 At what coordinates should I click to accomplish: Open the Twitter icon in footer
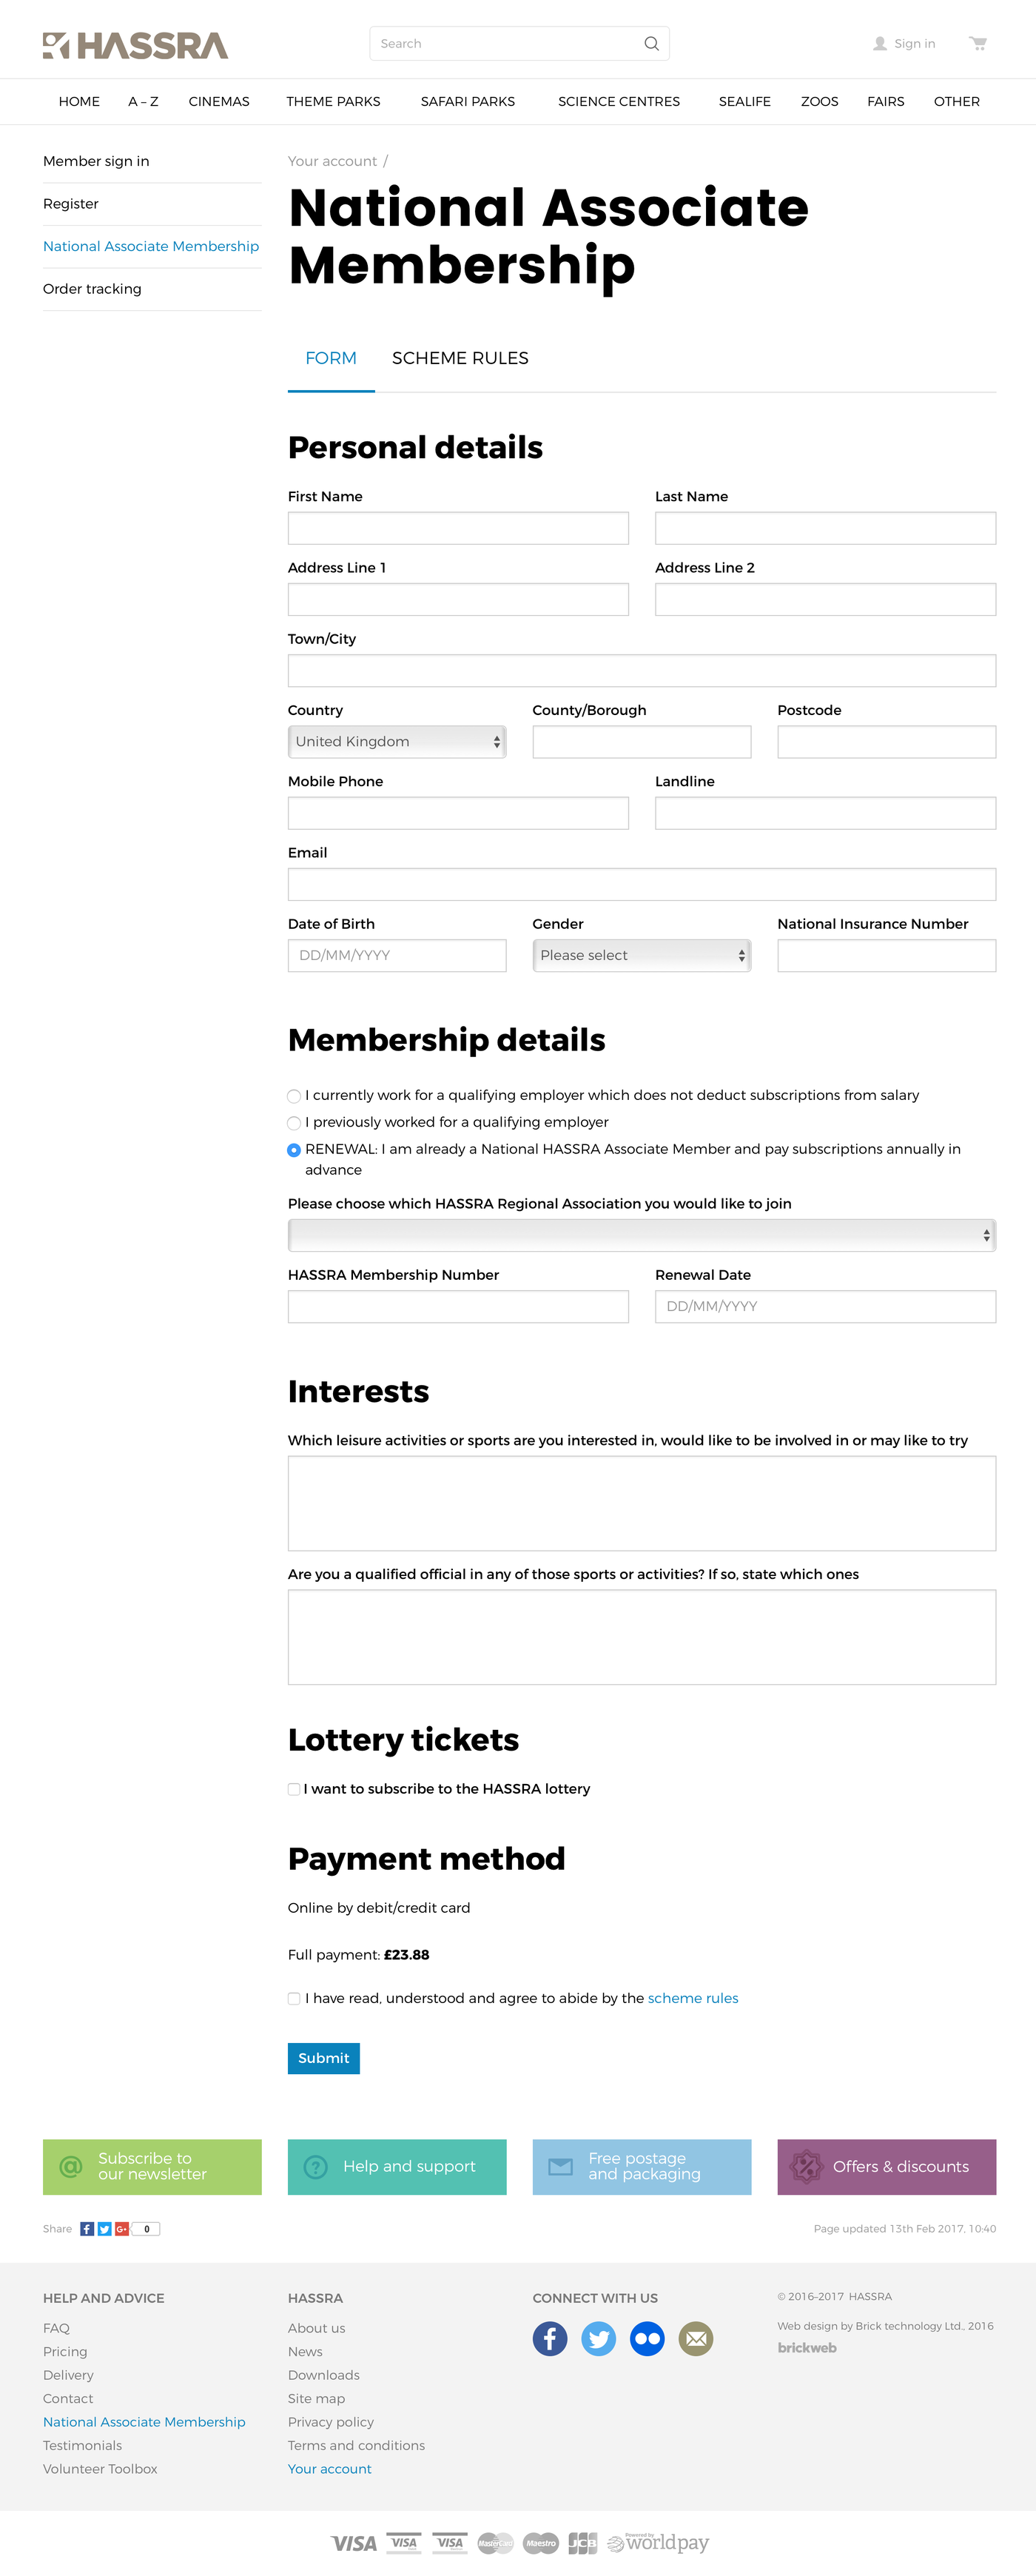coord(598,2338)
